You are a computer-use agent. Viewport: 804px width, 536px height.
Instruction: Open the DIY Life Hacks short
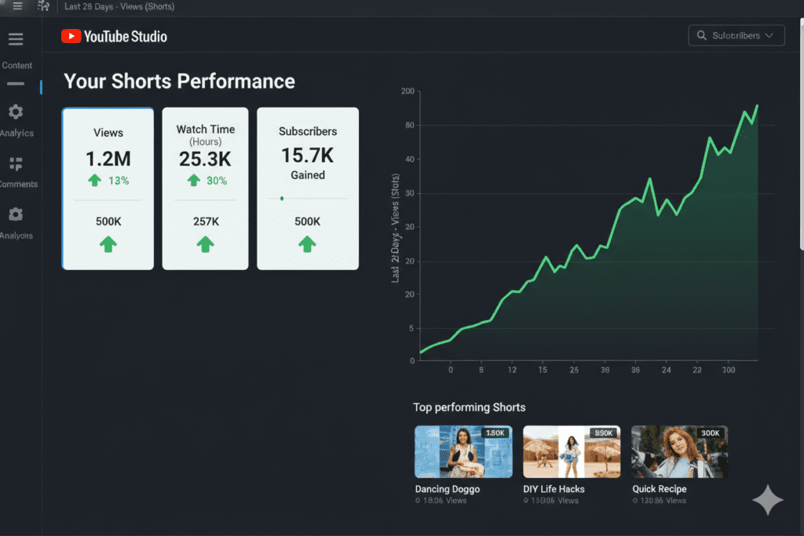pos(572,450)
